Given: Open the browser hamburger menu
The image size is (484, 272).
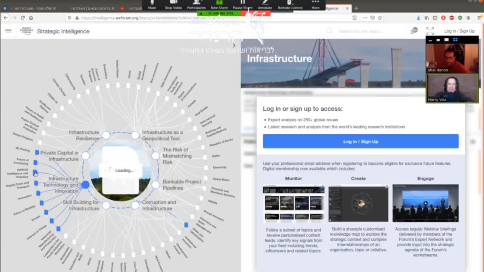Looking at the screenshot, I should tap(479, 18).
